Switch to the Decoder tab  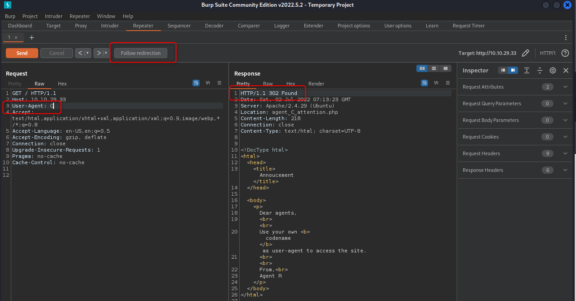tap(214, 26)
